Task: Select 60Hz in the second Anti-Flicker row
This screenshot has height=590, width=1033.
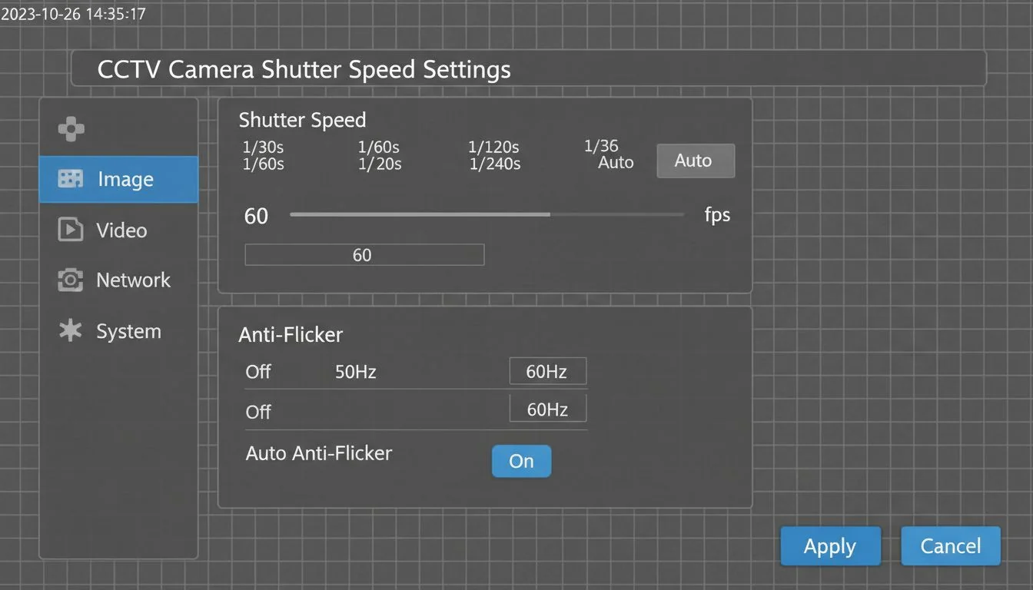Action: click(547, 409)
